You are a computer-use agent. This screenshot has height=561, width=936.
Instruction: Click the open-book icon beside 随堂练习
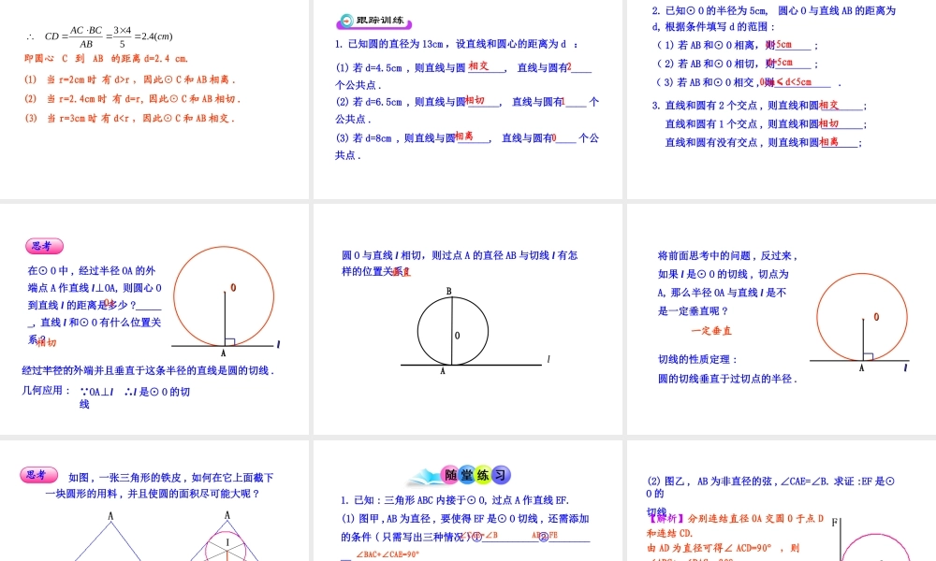tap(426, 474)
